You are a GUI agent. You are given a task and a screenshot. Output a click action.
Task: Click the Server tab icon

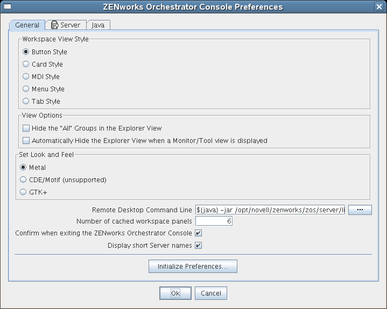point(54,25)
